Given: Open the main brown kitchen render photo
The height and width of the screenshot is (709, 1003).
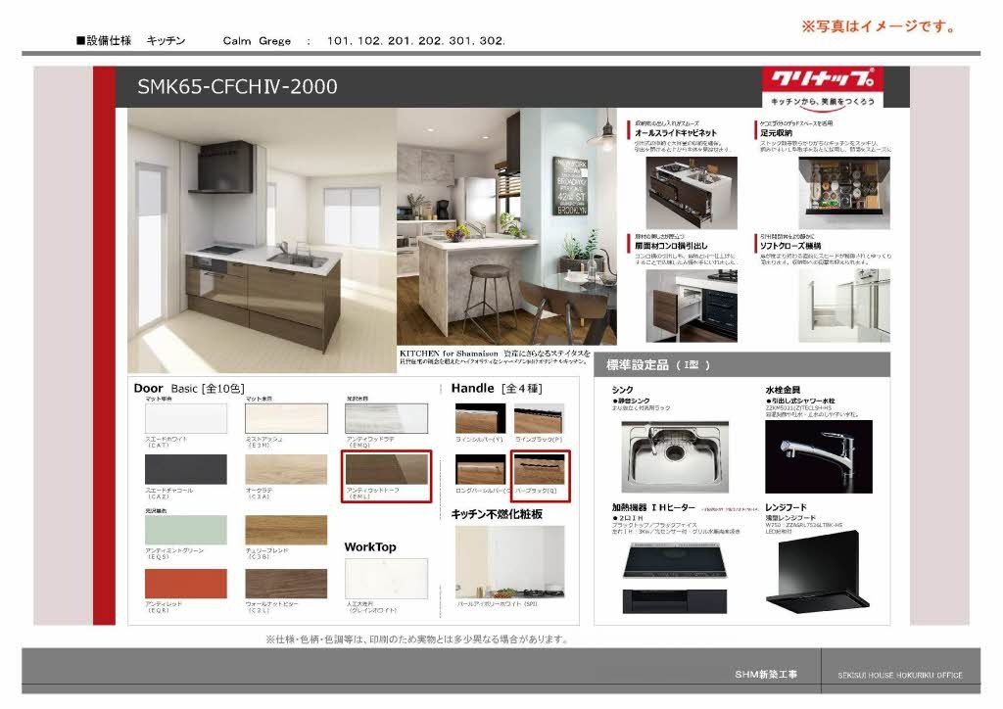Looking at the screenshot, I should pos(262,240).
